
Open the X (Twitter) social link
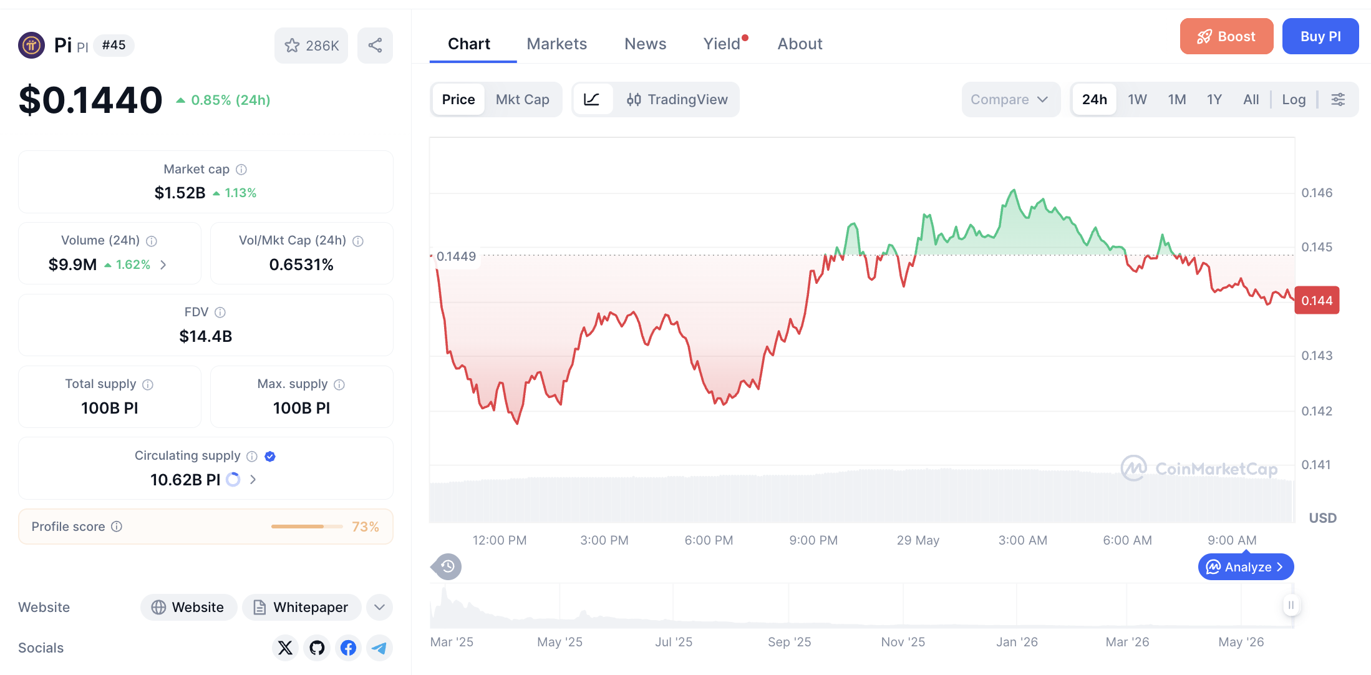click(285, 648)
